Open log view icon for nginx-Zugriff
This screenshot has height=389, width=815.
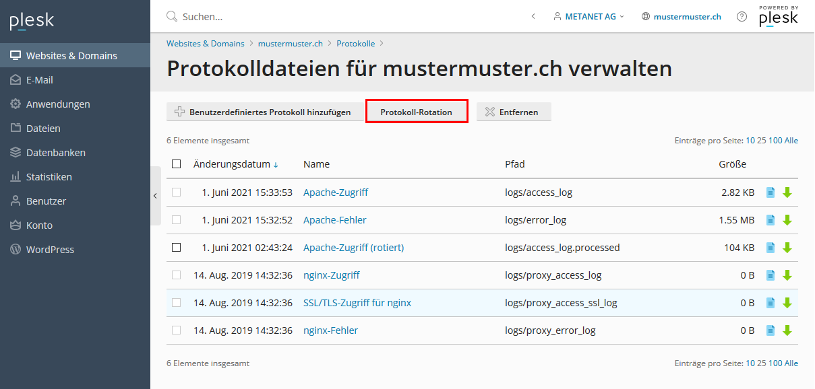(x=771, y=275)
